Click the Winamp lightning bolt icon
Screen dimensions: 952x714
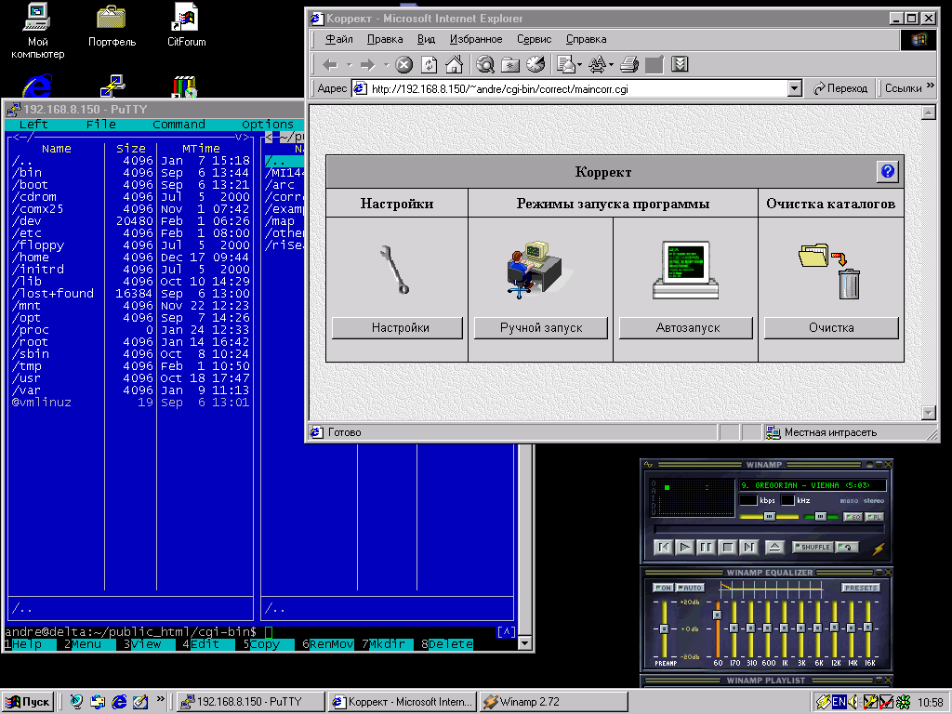coord(879,549)
